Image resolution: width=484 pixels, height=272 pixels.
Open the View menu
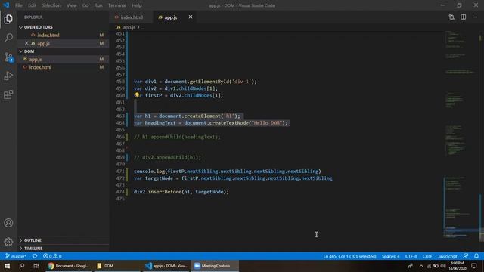point(72,5)
